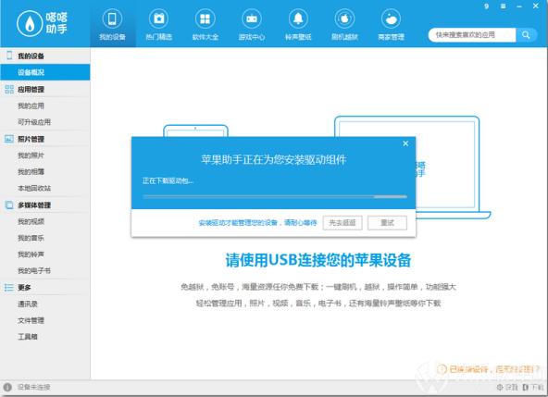Select 设备概况 in the sidebar

click(x=45, y=72)
